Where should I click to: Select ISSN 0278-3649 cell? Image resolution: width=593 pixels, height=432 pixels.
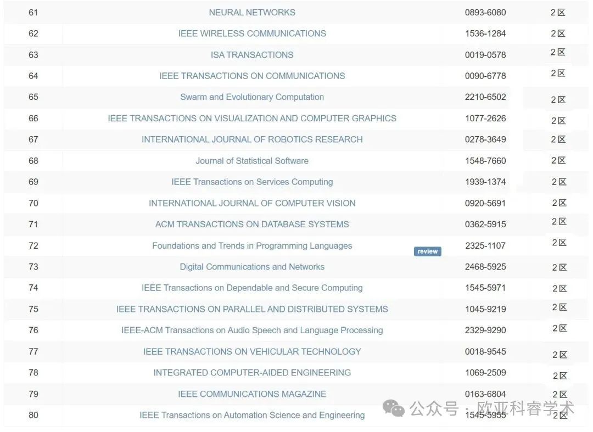(x=485, y=139)
